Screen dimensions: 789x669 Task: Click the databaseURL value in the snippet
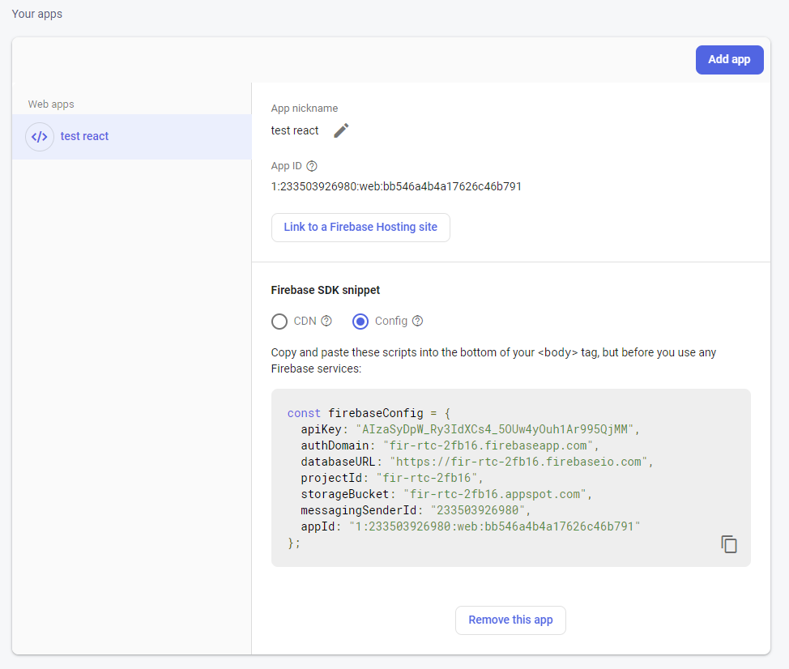pyautogui.click(x=518, y=462)
